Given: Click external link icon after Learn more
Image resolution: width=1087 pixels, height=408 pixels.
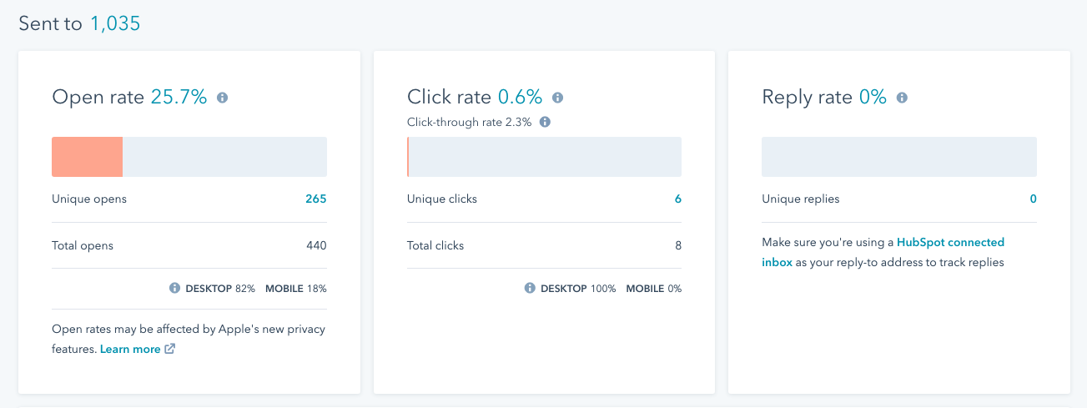Looking at the screenshot, I should 170,350.
